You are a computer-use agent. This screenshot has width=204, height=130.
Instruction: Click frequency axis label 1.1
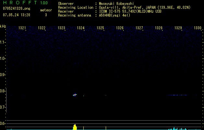2,42
